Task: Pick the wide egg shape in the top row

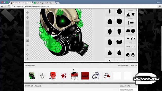Action: (119, 11)
